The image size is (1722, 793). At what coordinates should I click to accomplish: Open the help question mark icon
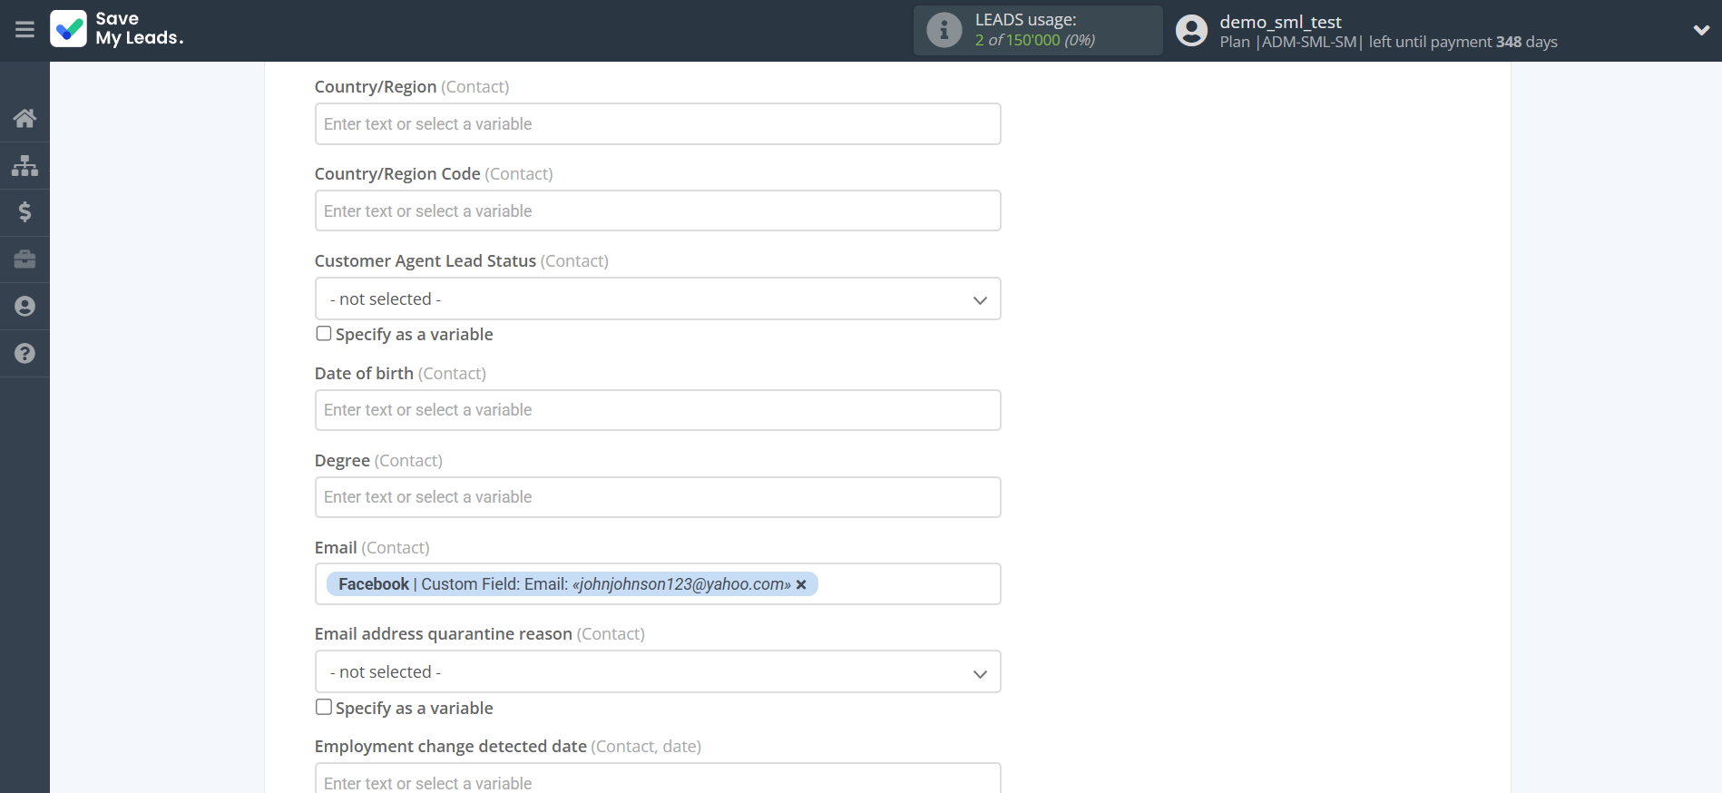click(24, 354)
